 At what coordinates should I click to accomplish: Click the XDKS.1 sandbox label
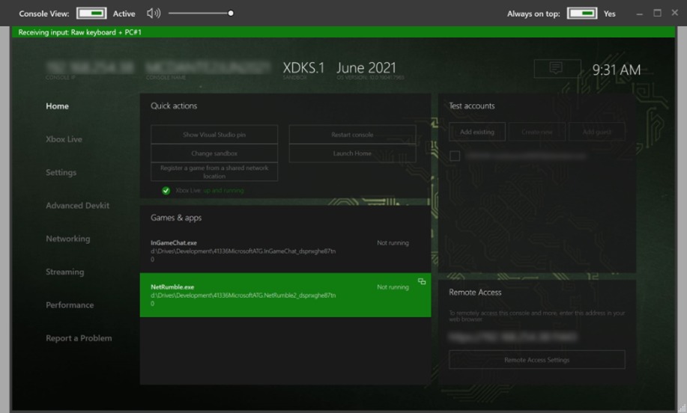303,68
